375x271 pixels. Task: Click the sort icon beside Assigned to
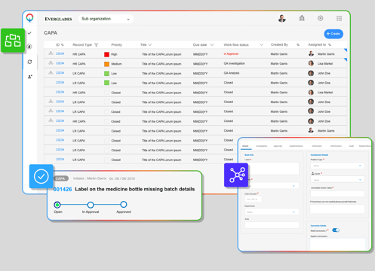(x=330, y=44)
